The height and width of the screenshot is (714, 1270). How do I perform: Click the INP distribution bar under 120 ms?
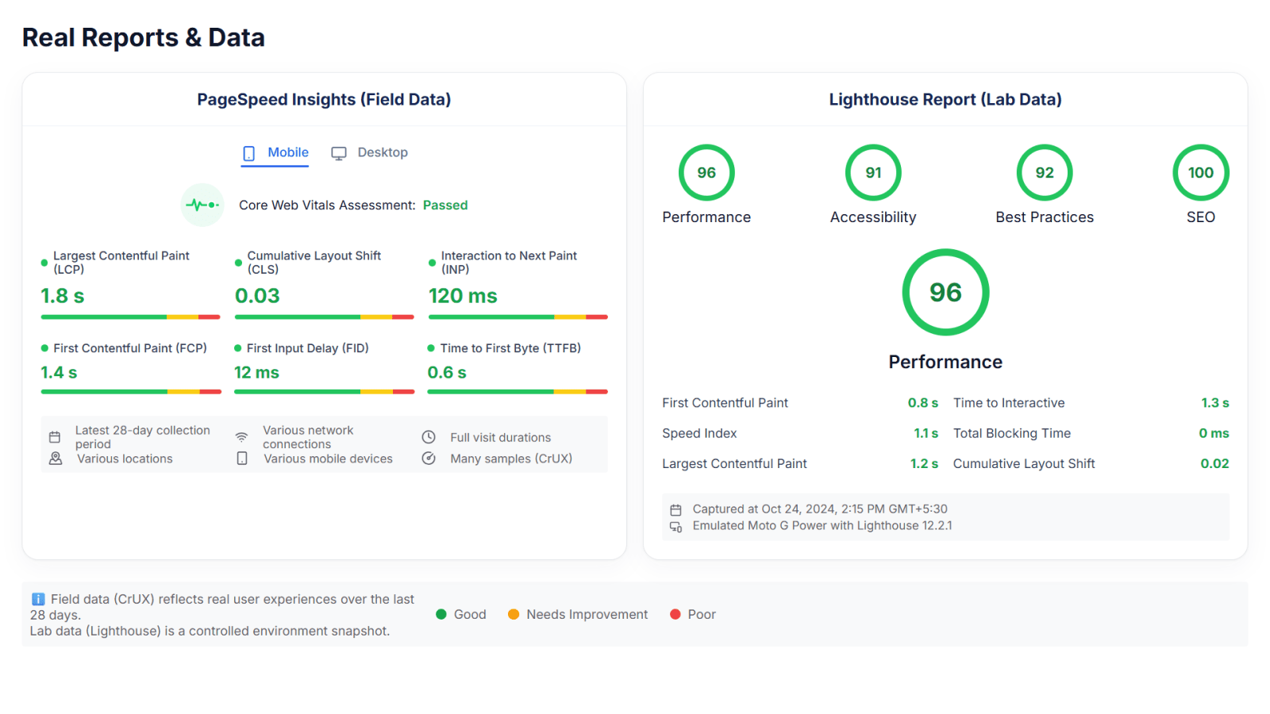518,317
